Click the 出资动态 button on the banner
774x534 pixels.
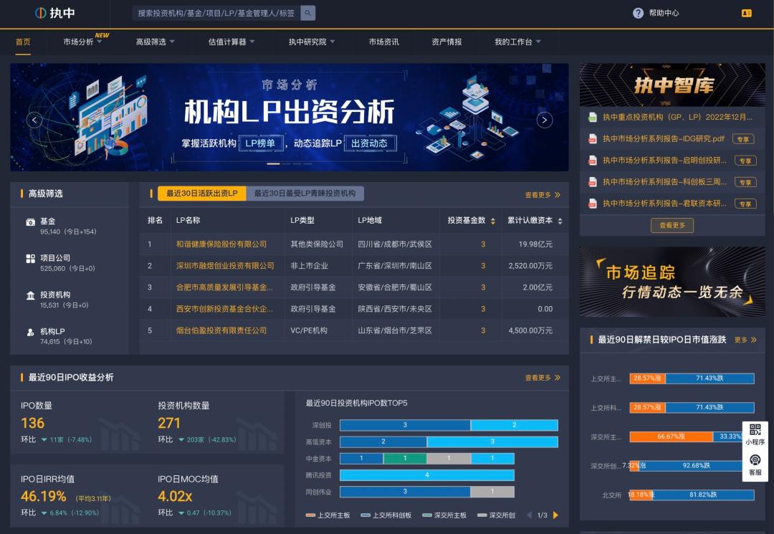(x=370, y=143)
